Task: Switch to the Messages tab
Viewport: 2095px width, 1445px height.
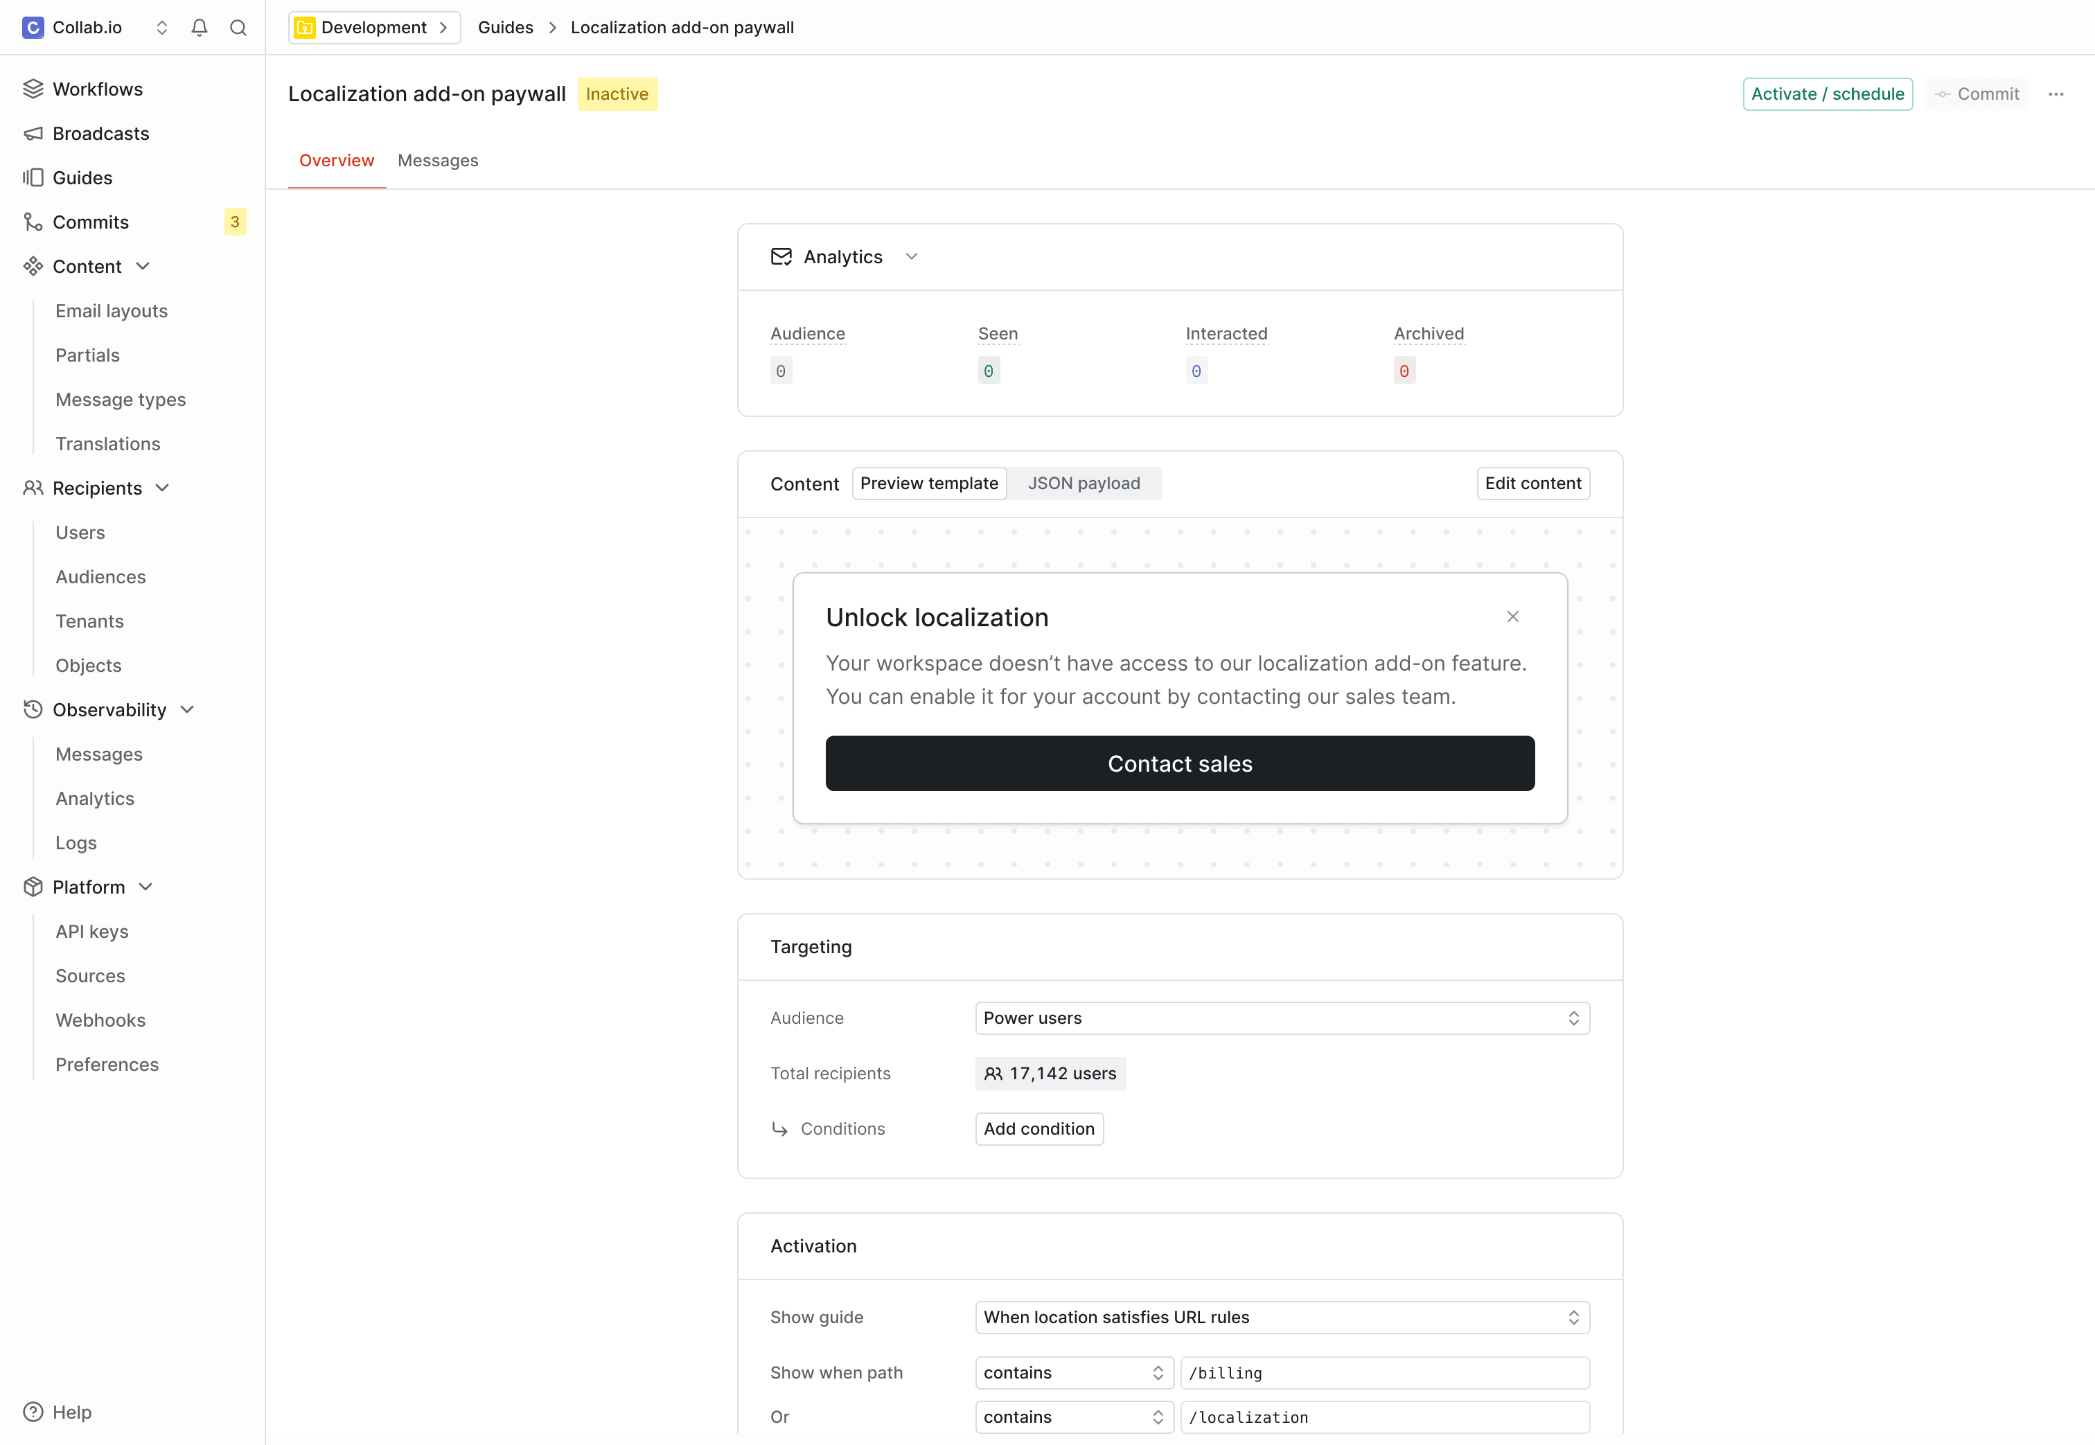Action: click(x=437, y=160)
